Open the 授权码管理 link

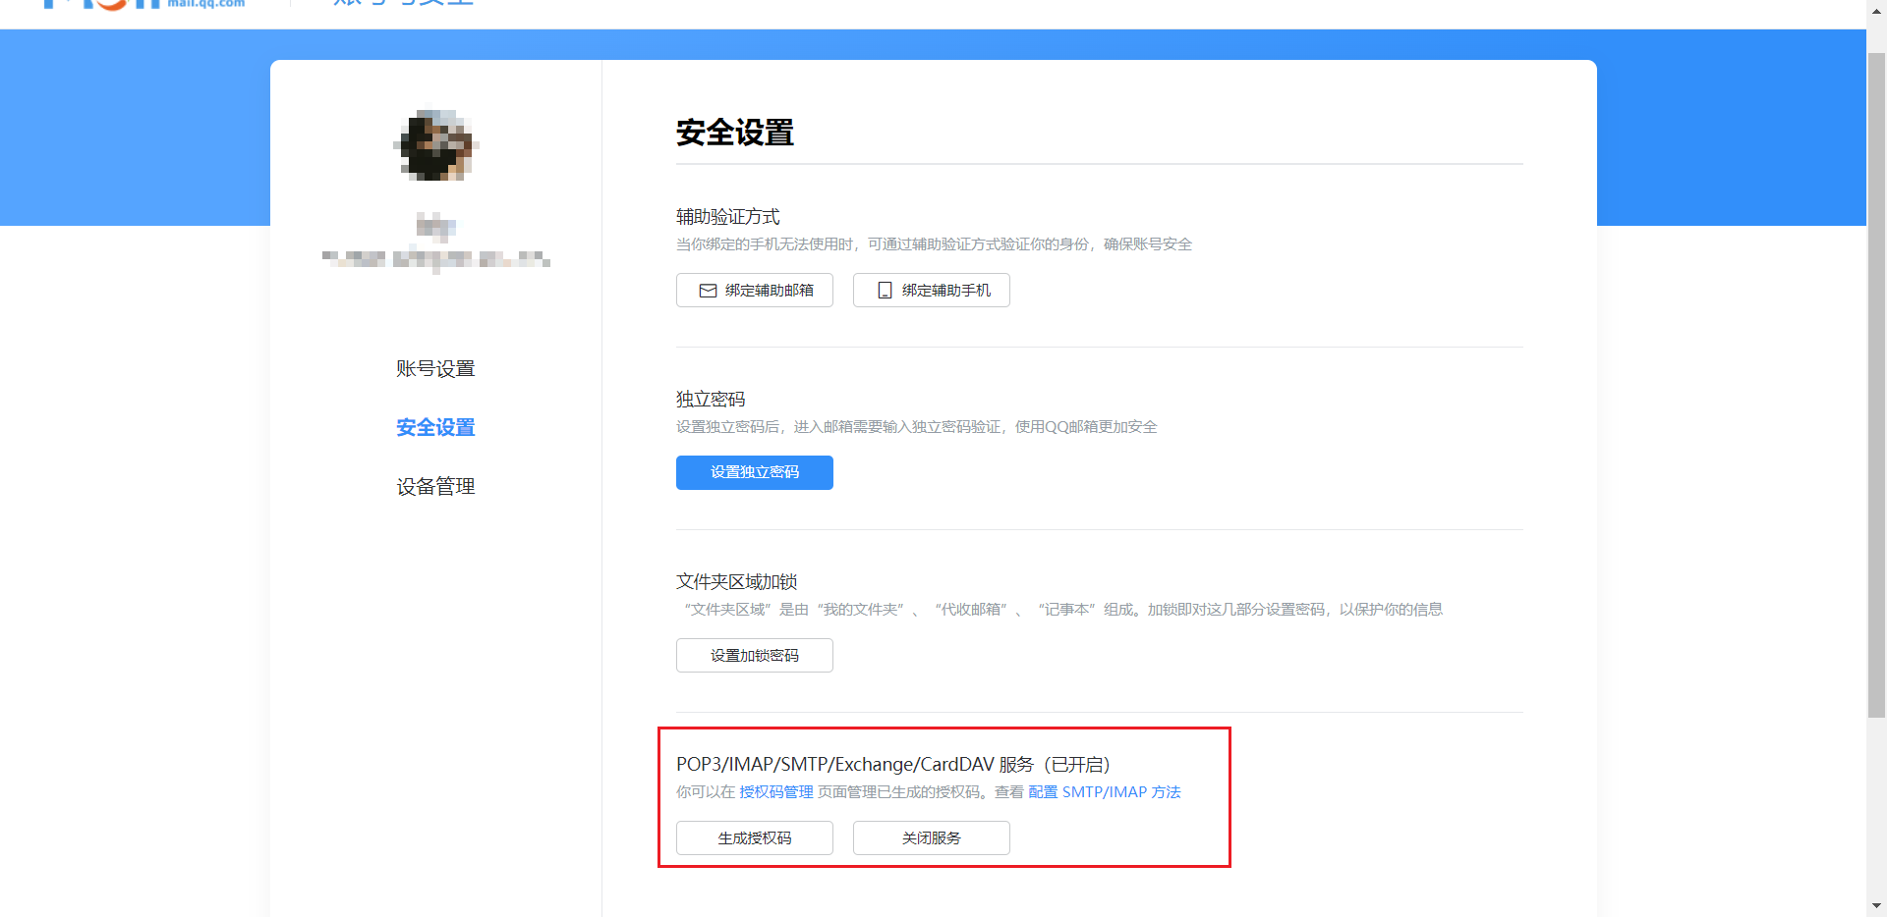point(776,792)
